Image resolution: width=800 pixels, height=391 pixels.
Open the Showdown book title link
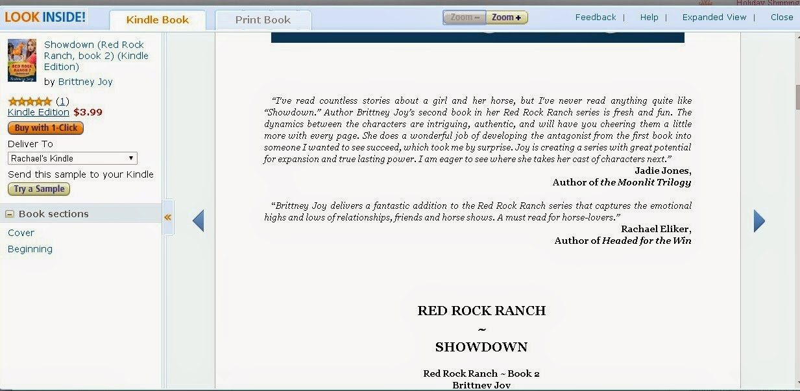(x=96, y=56)
